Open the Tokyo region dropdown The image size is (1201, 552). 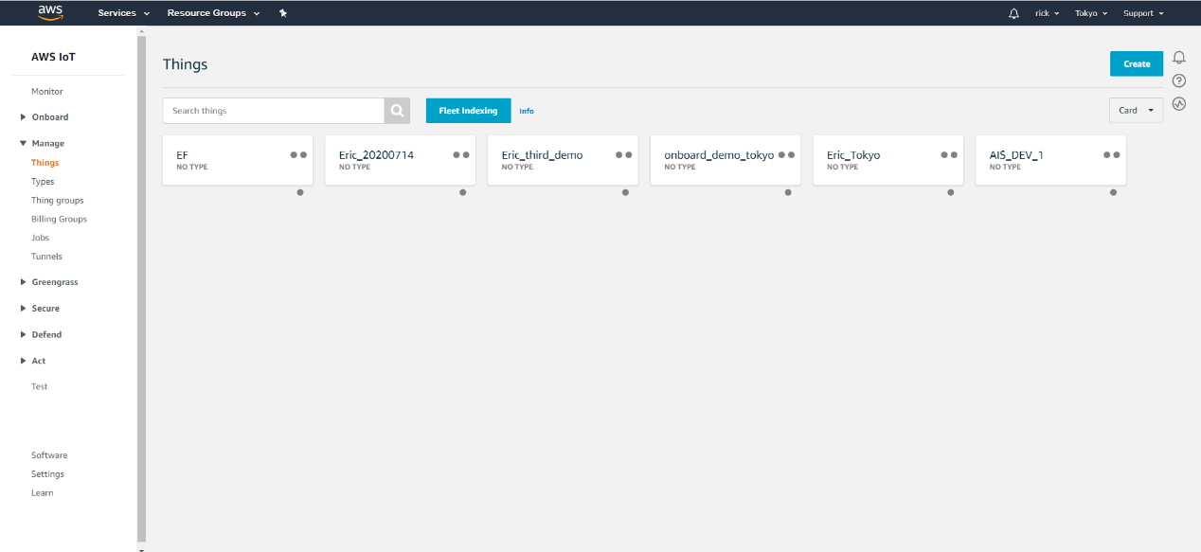click(x=1090, y=13)
